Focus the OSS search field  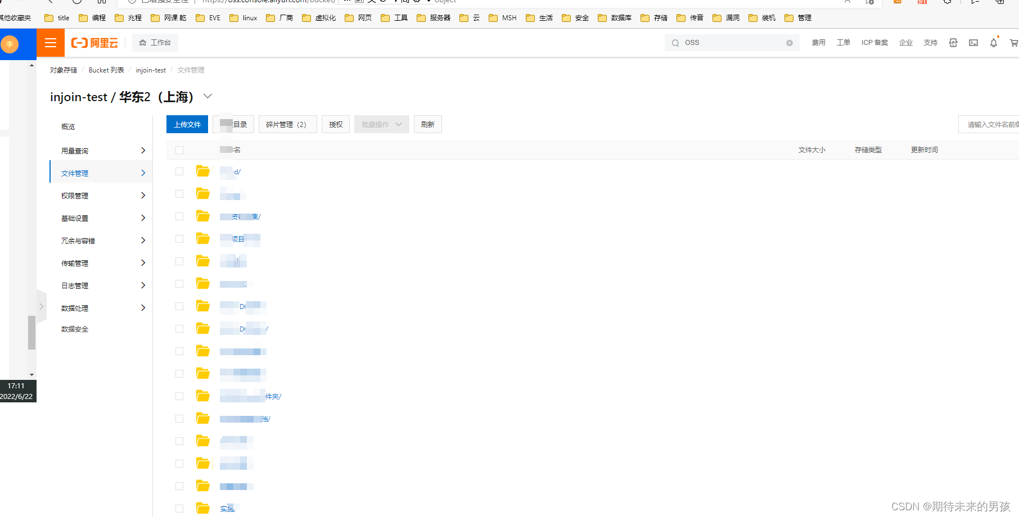point(731,43)
